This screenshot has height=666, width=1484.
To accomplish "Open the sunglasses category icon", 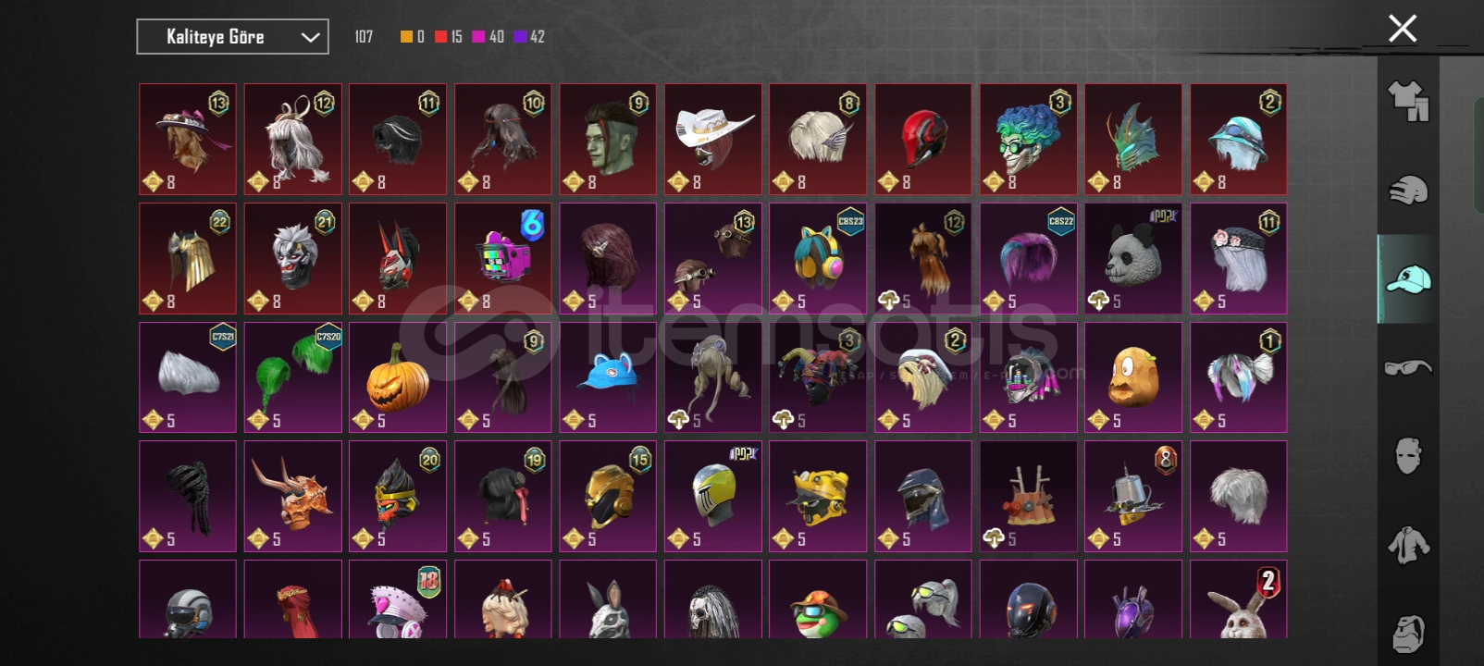I will [x=1408, y=367].
